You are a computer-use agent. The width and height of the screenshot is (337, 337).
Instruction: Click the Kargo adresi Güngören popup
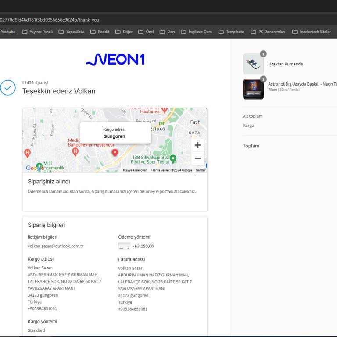[x=115, y=133]
